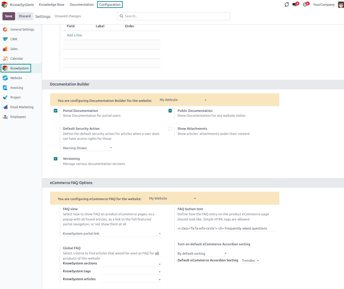Enable the Show Attachments checkbox
Viewport: 344px width, 289px height.
click(x=170, y=129)
